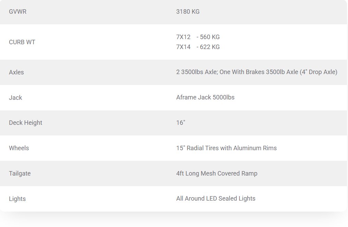Select the 560 KG weight value
This screenshot has width=348, height=227.
click(210, 37)
